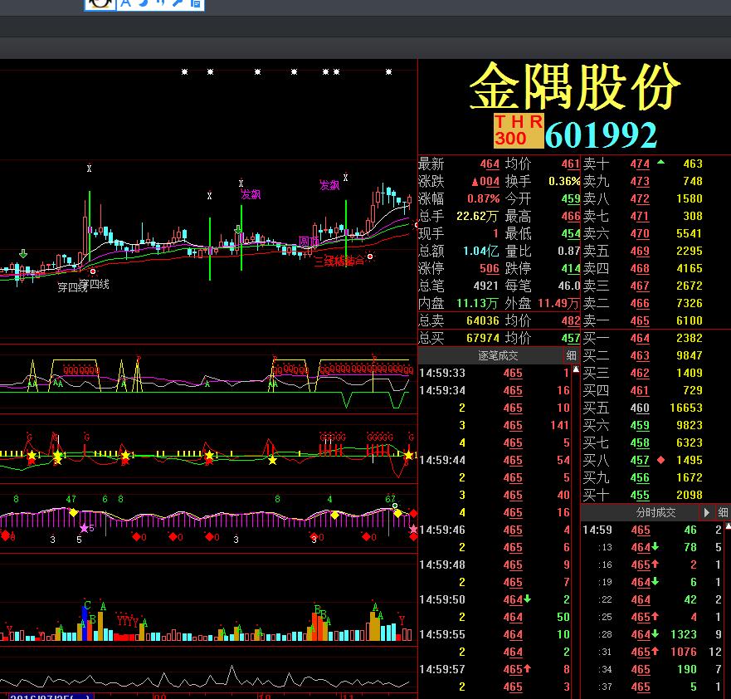Expand the arrow beside the 分时成交 header
Image resolution: width=731 pixels, height=699 pixels.
point(706,512)
